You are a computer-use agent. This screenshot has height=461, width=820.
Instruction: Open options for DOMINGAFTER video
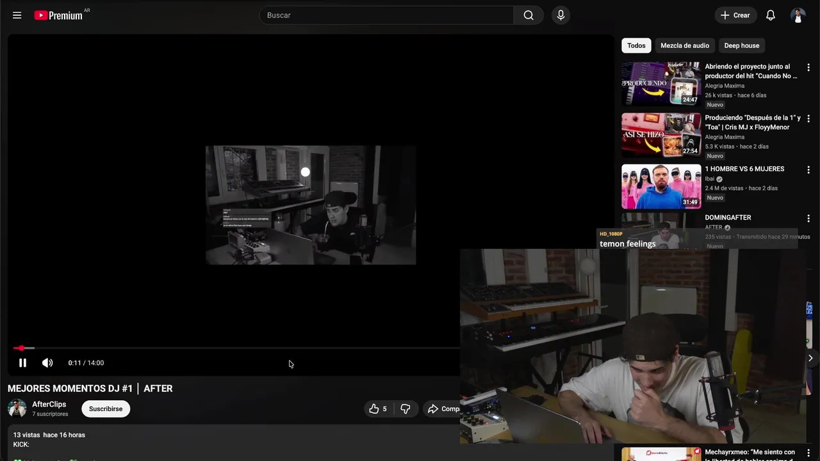[808, 218]
